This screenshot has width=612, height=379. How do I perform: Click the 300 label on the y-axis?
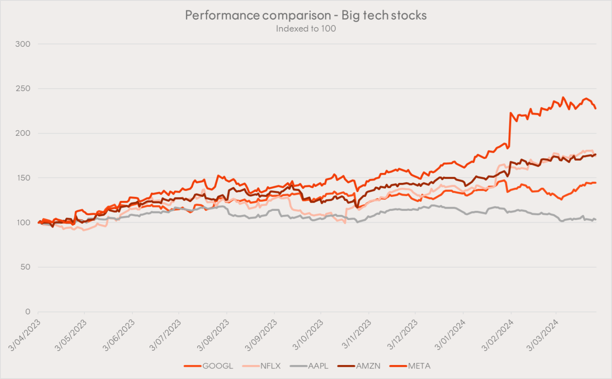[x=24, y=44]
